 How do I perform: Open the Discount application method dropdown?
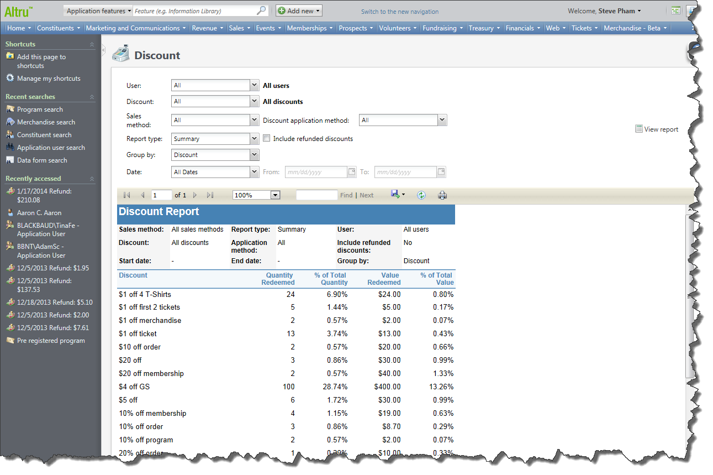(x=442, y=120)
